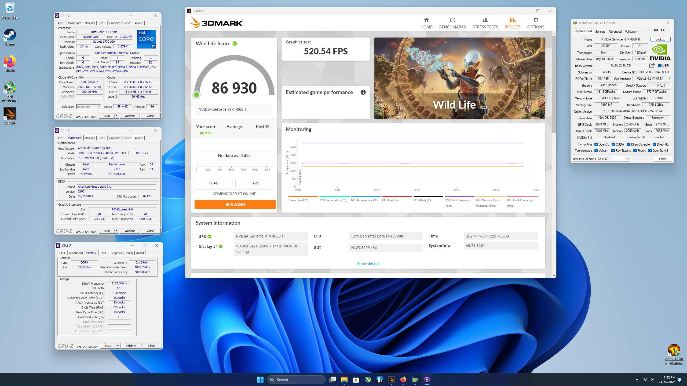Click the Wild Life benchmark artwork thumbnail
687x386 pixels.
pyautogui.click(x=460, y=78)
